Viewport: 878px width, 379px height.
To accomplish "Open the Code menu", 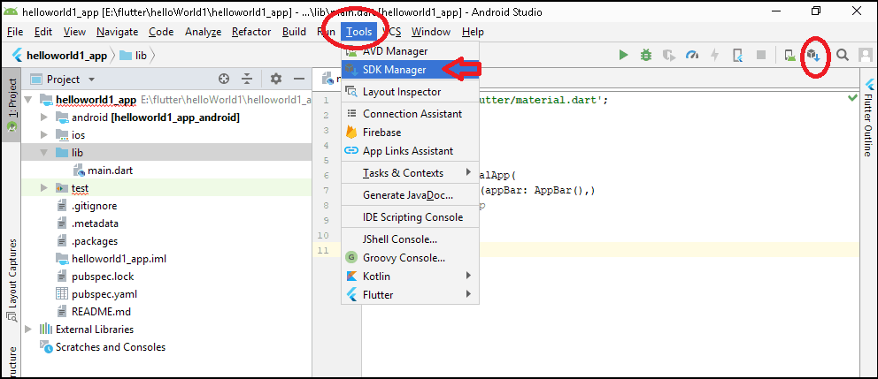I will click(161, 32).
